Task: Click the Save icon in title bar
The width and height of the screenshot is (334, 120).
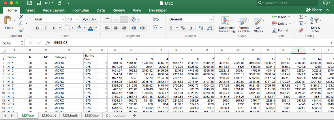Action: pos(39,3)
